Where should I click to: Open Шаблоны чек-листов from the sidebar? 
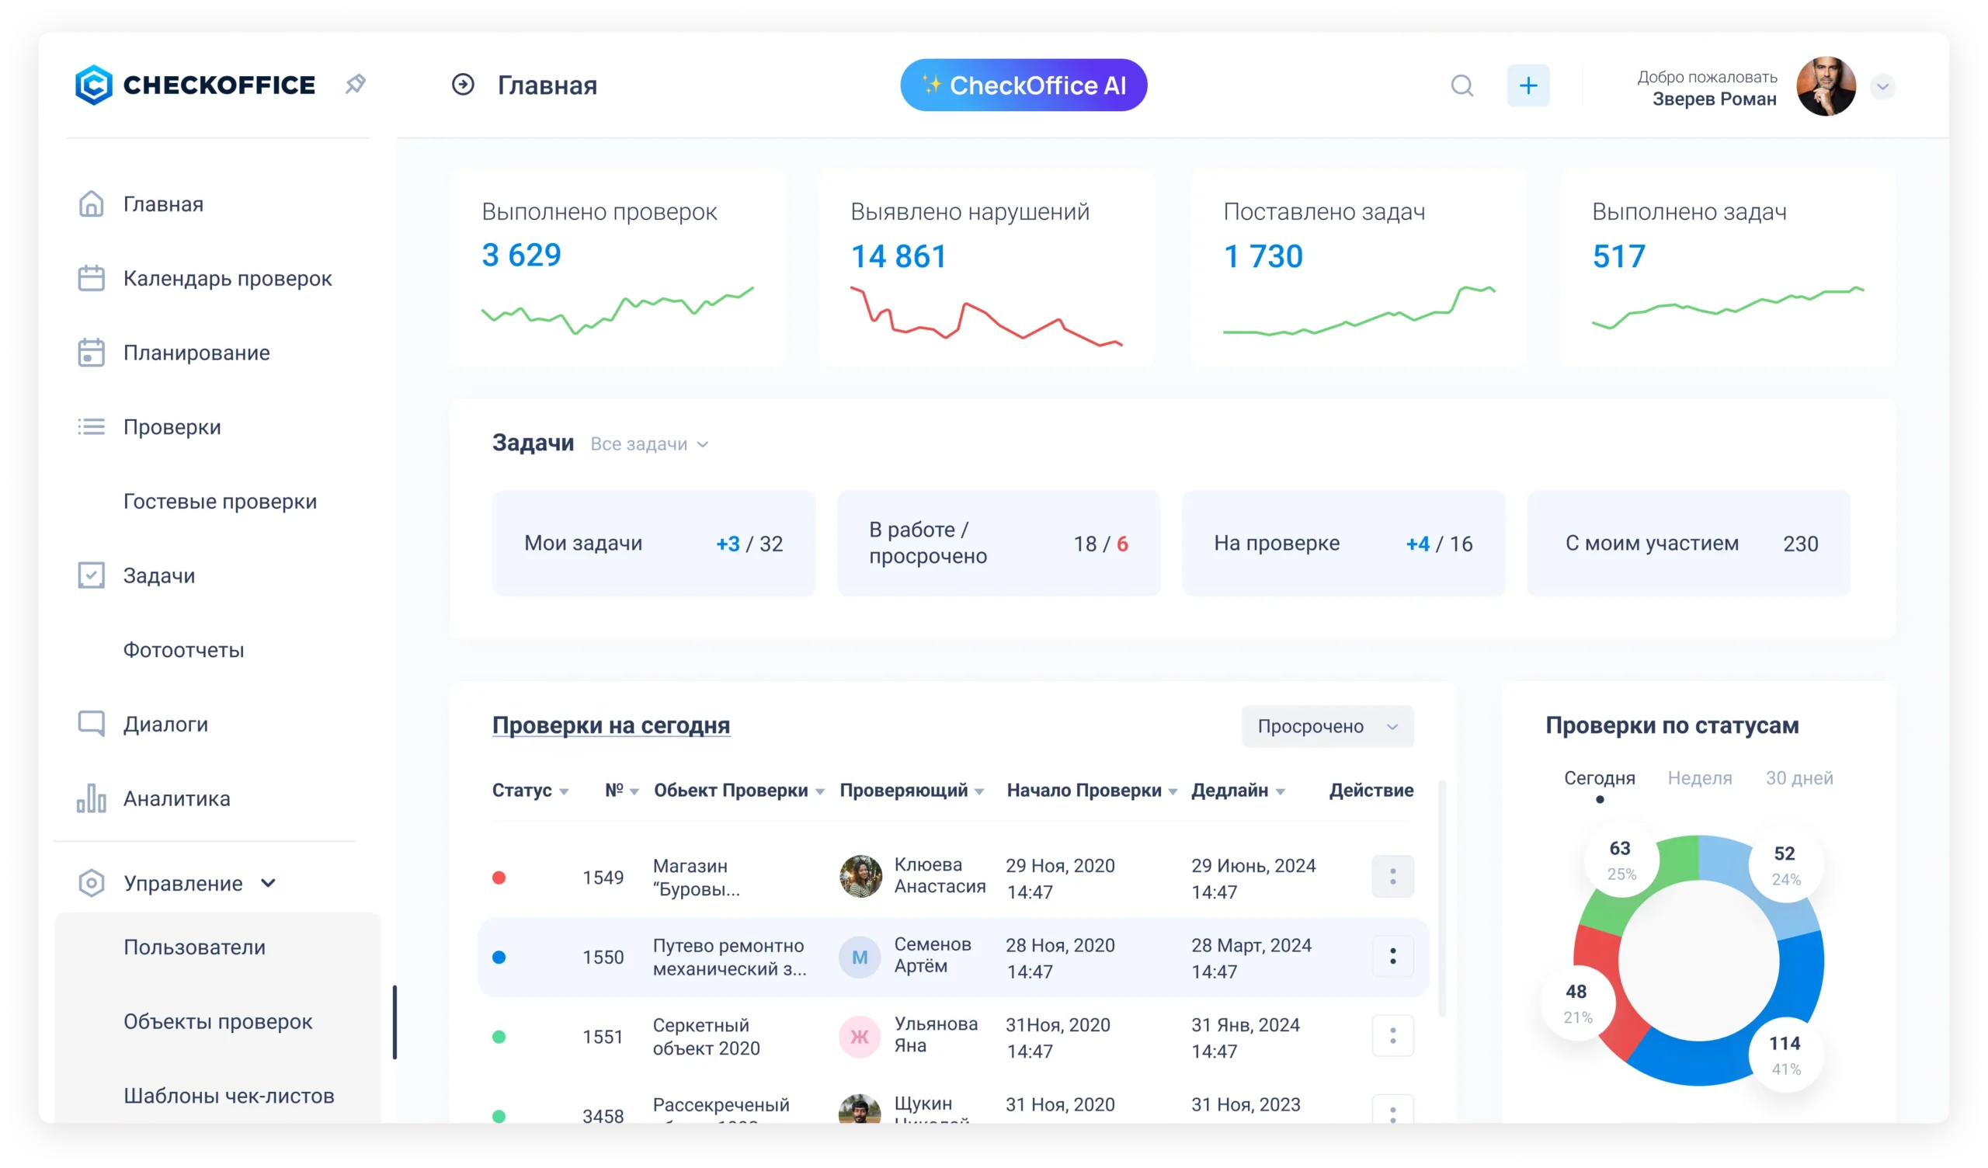229,1096
